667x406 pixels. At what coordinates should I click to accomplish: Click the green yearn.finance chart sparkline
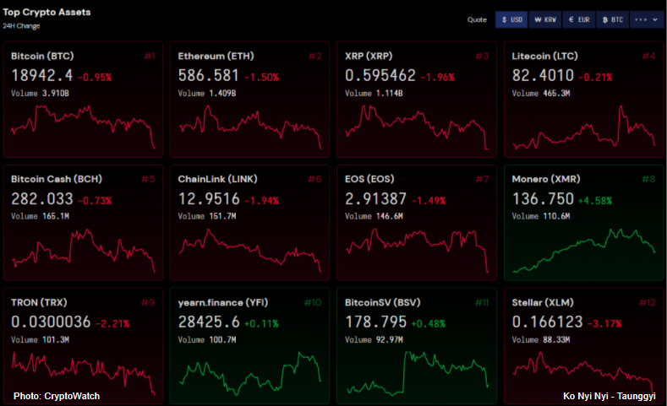pos(249,373)
